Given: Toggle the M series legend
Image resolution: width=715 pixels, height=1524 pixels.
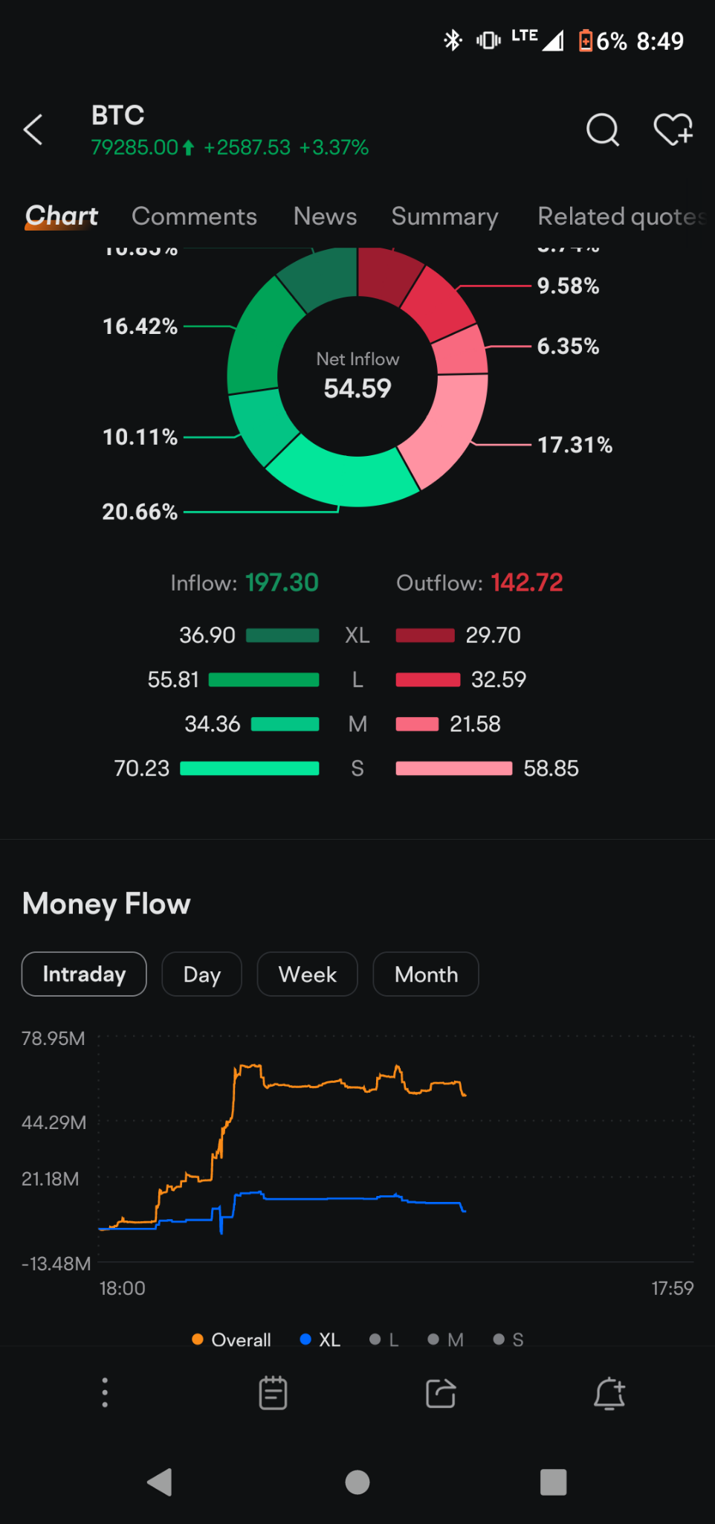Looking at the screenshot, I should [x=446, y=1340].
